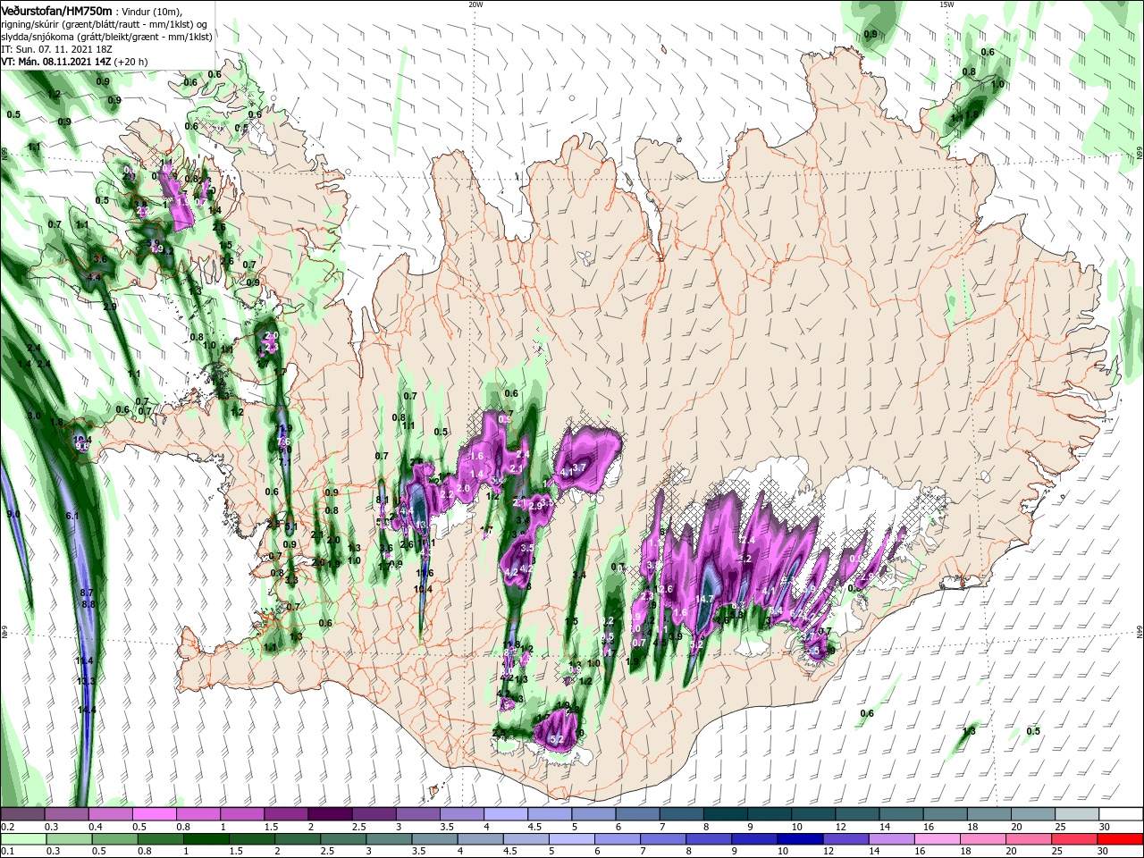Select the deep navy 10 swatch in lower legend
Screen dimensions: 1144x858
tap(800, 838)
